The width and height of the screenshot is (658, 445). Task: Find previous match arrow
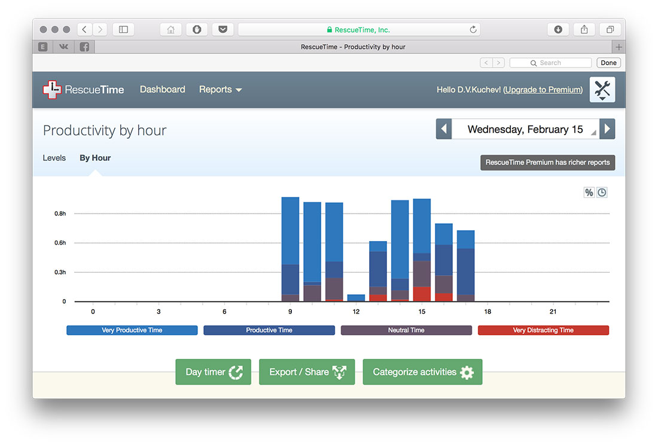(x=486, y=63)
